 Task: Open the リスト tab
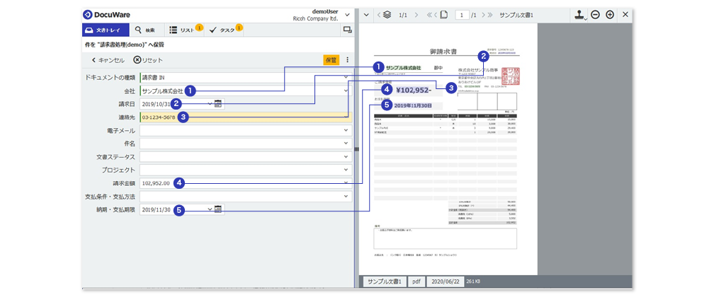[x=183, y=30]
